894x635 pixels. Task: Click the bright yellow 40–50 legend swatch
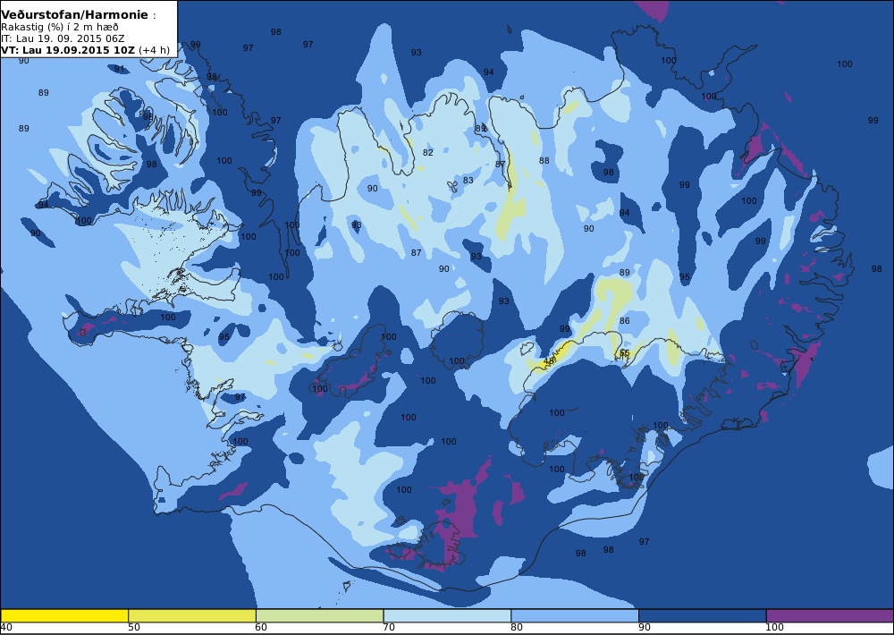[64, 615]
